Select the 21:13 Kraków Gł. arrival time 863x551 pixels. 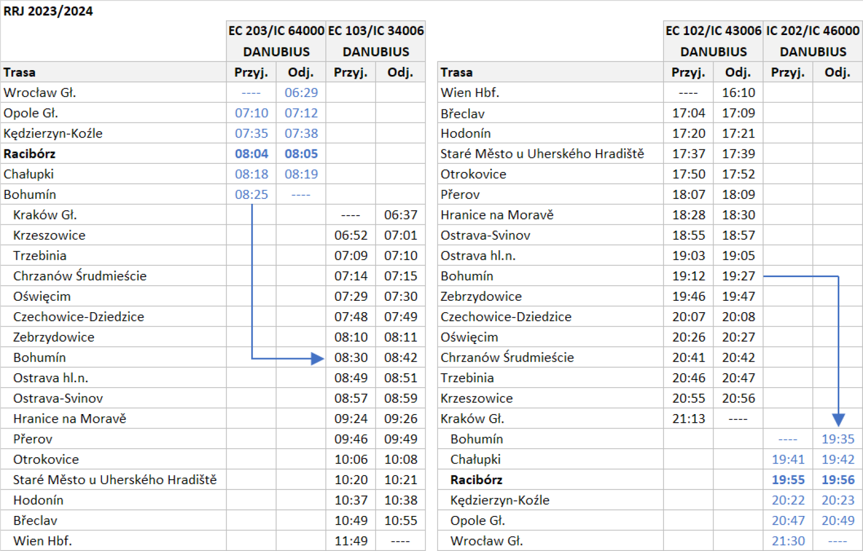coord(688,419)
